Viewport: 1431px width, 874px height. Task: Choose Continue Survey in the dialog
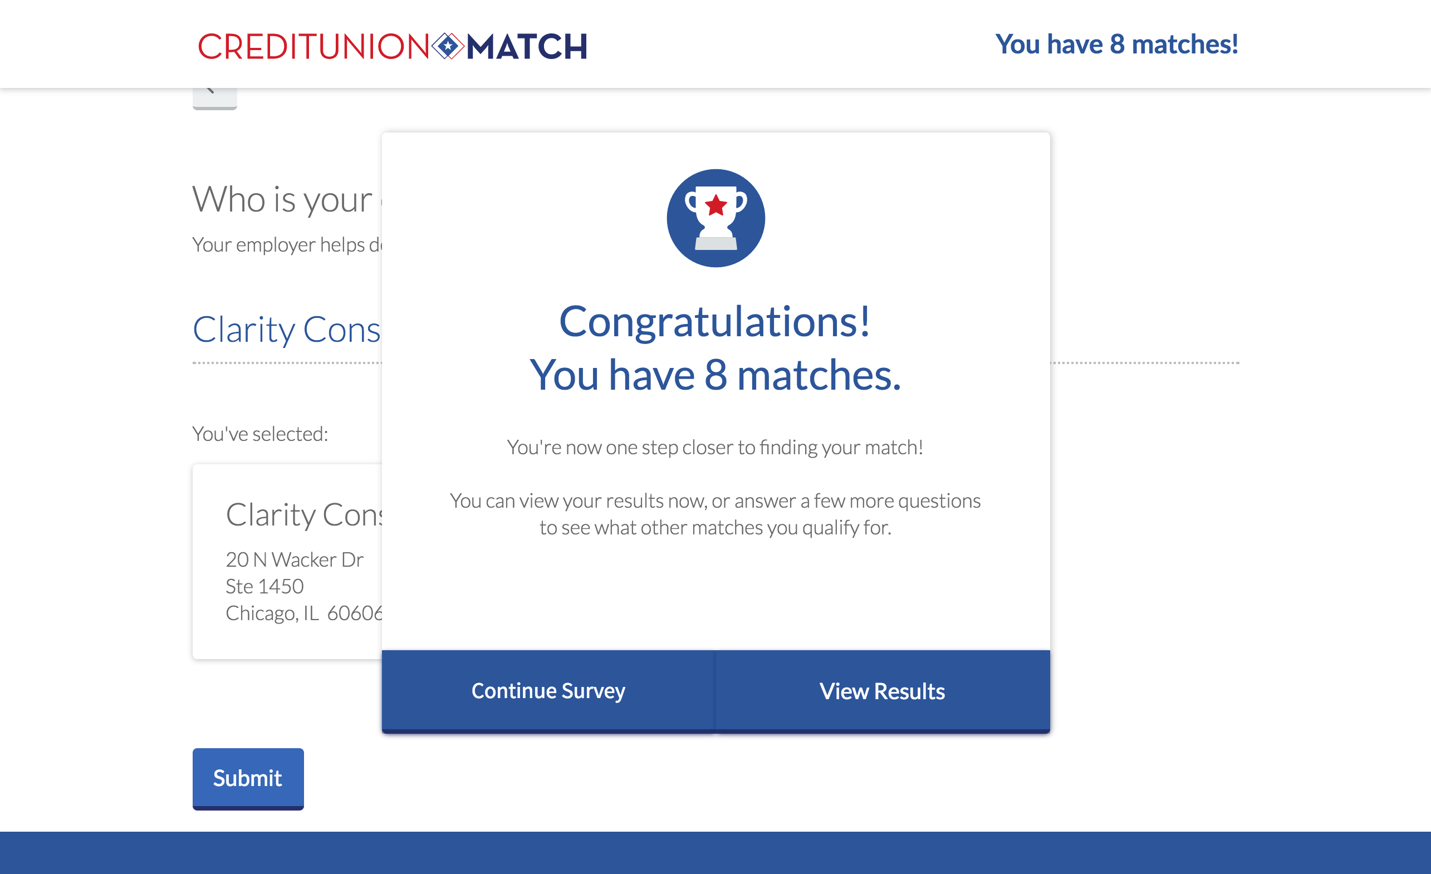pos(548,691)
